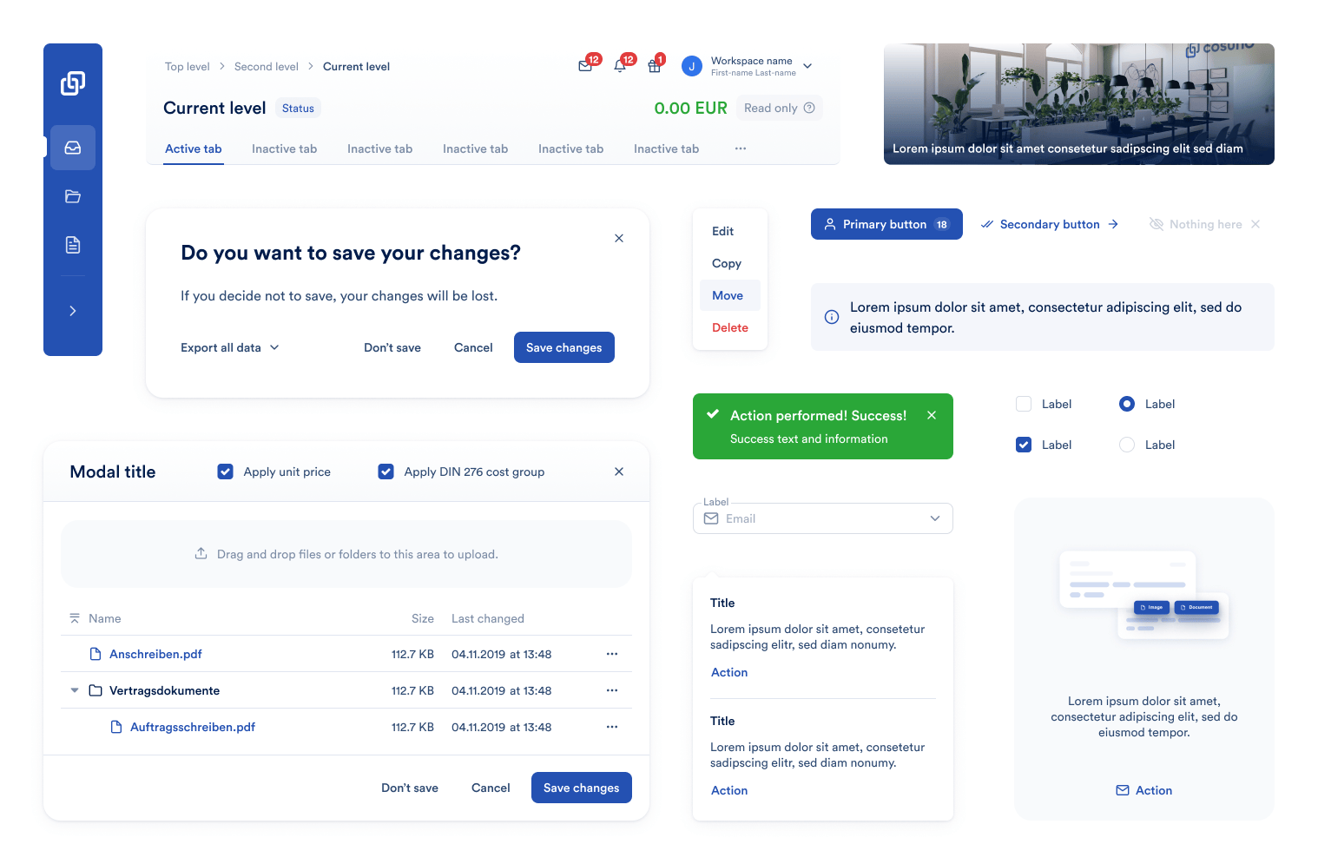
Task: Click the mail icon showing 12 messages
Action: click(x=585, y=65)
